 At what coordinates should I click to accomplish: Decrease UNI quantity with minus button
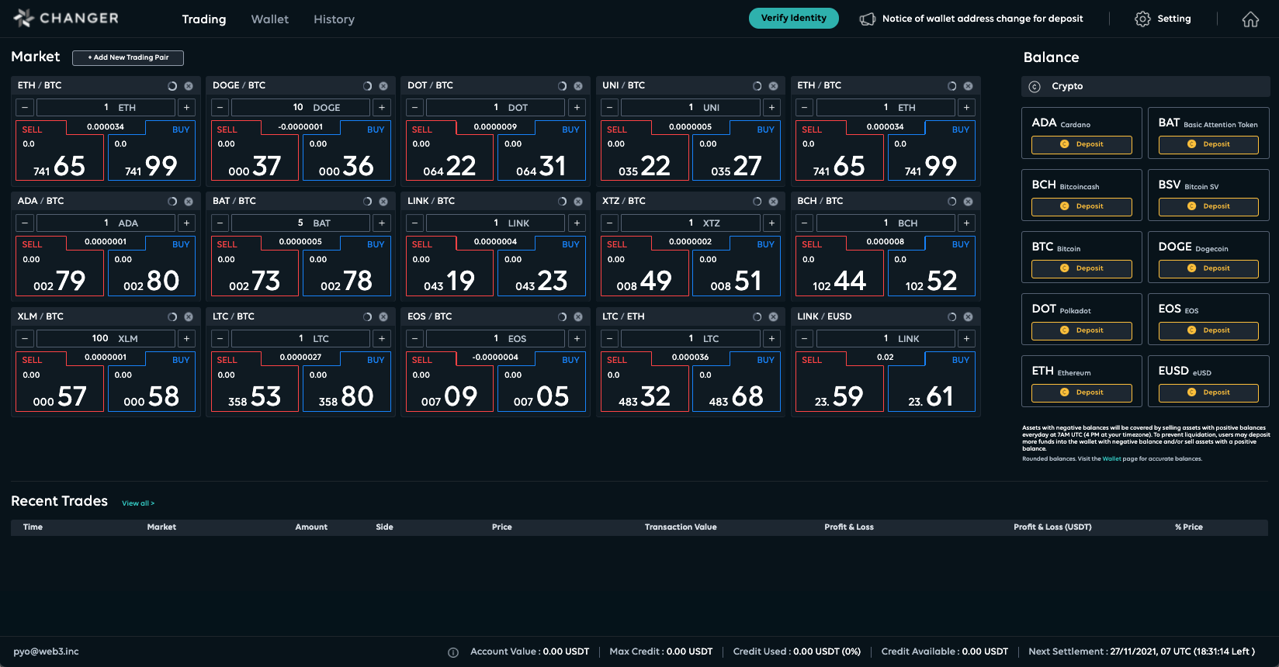pos(610,108)
